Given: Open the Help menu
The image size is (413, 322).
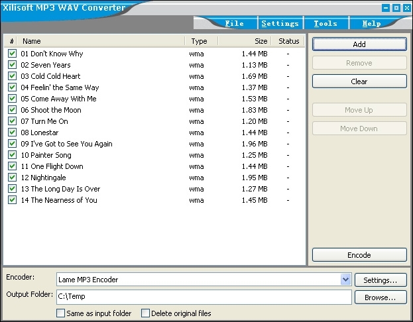Looking at the screenshot, I should click(371, 23).
